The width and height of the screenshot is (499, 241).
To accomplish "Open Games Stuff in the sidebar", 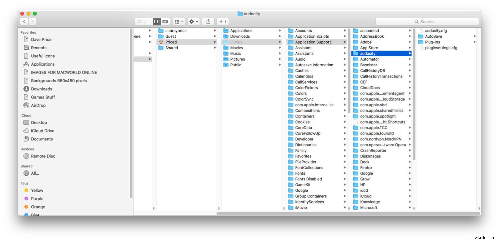I will [x=43, y=97].
